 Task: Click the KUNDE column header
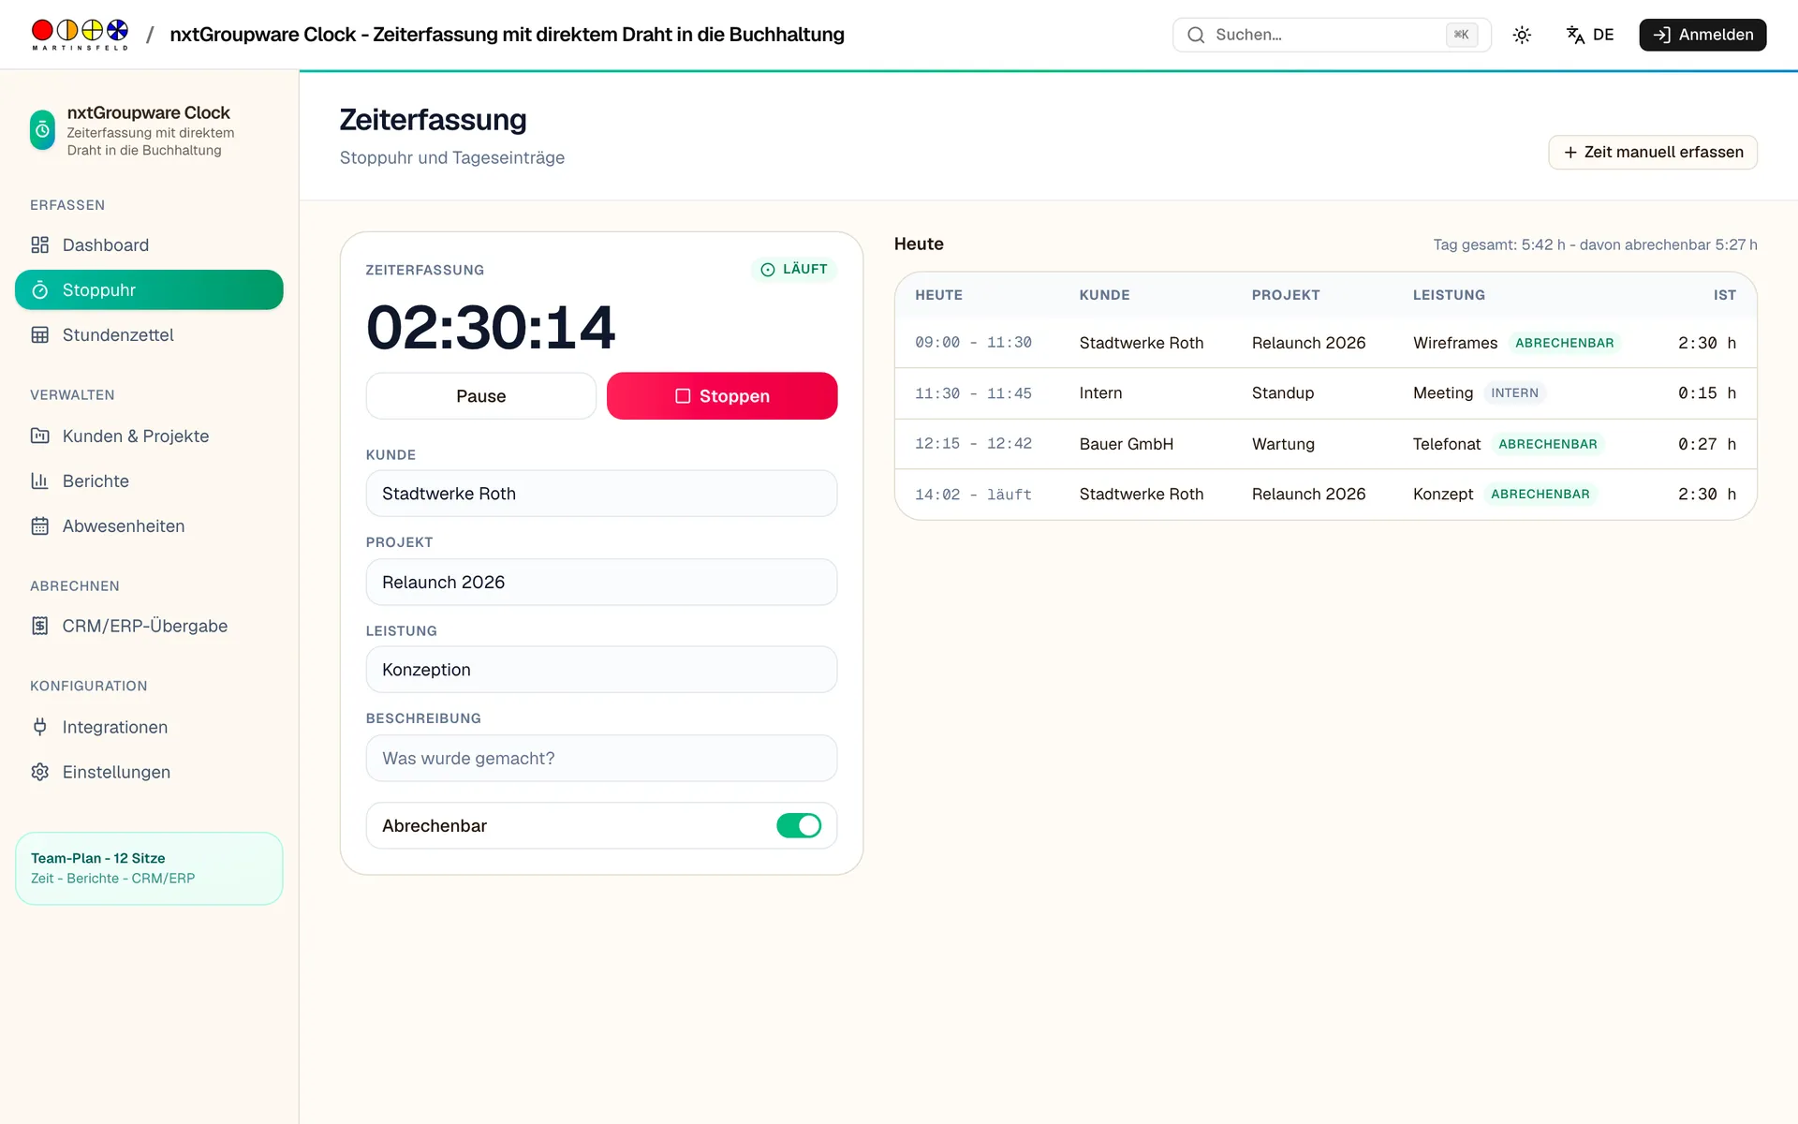point(1104,295)
